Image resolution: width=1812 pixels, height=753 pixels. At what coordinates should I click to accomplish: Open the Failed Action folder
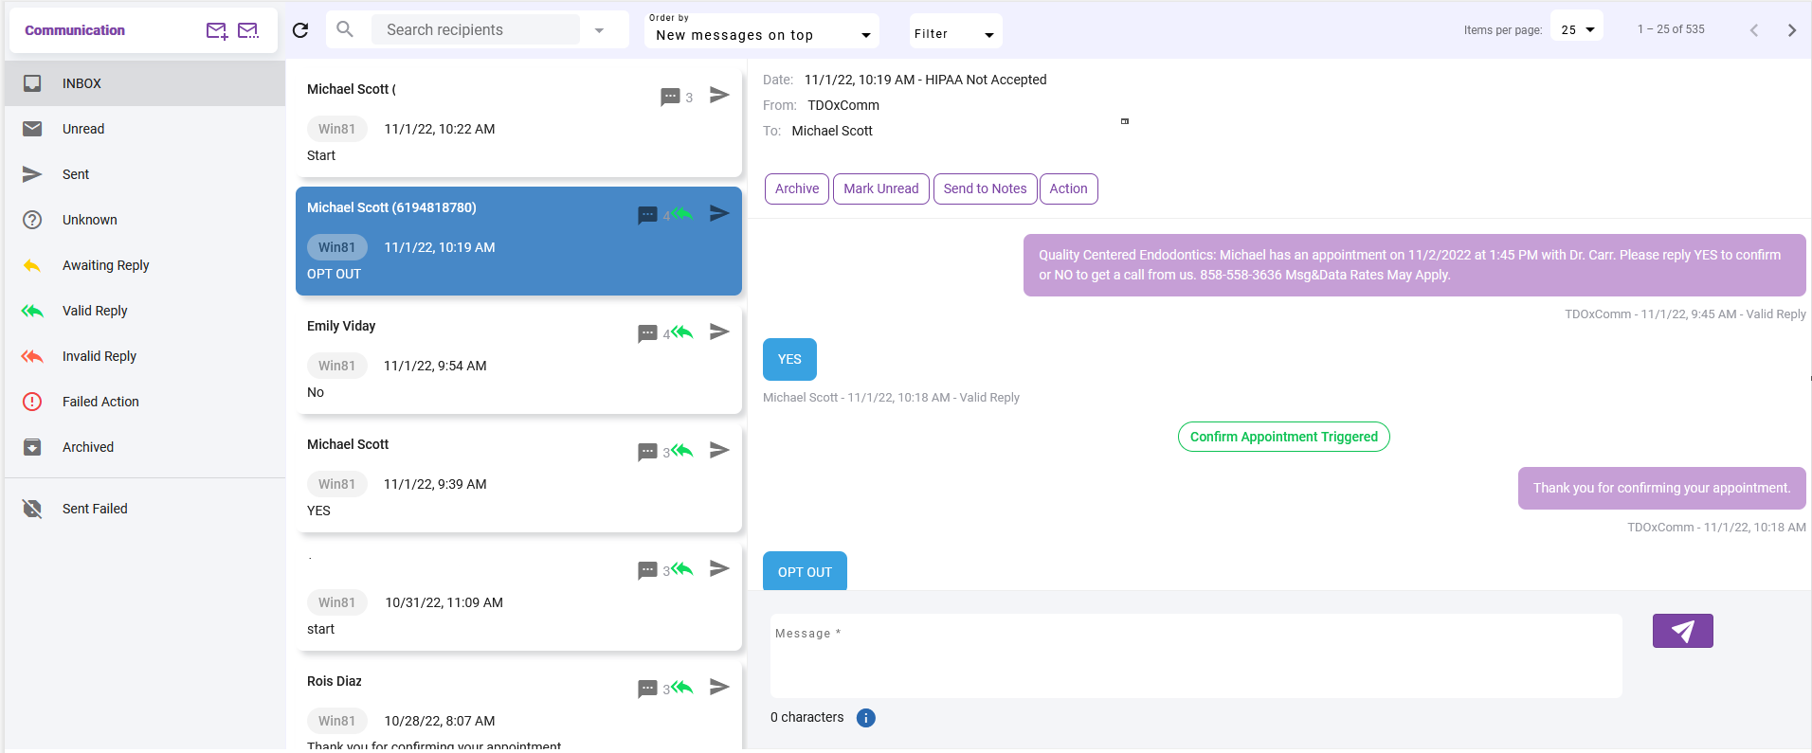point(100,402)
